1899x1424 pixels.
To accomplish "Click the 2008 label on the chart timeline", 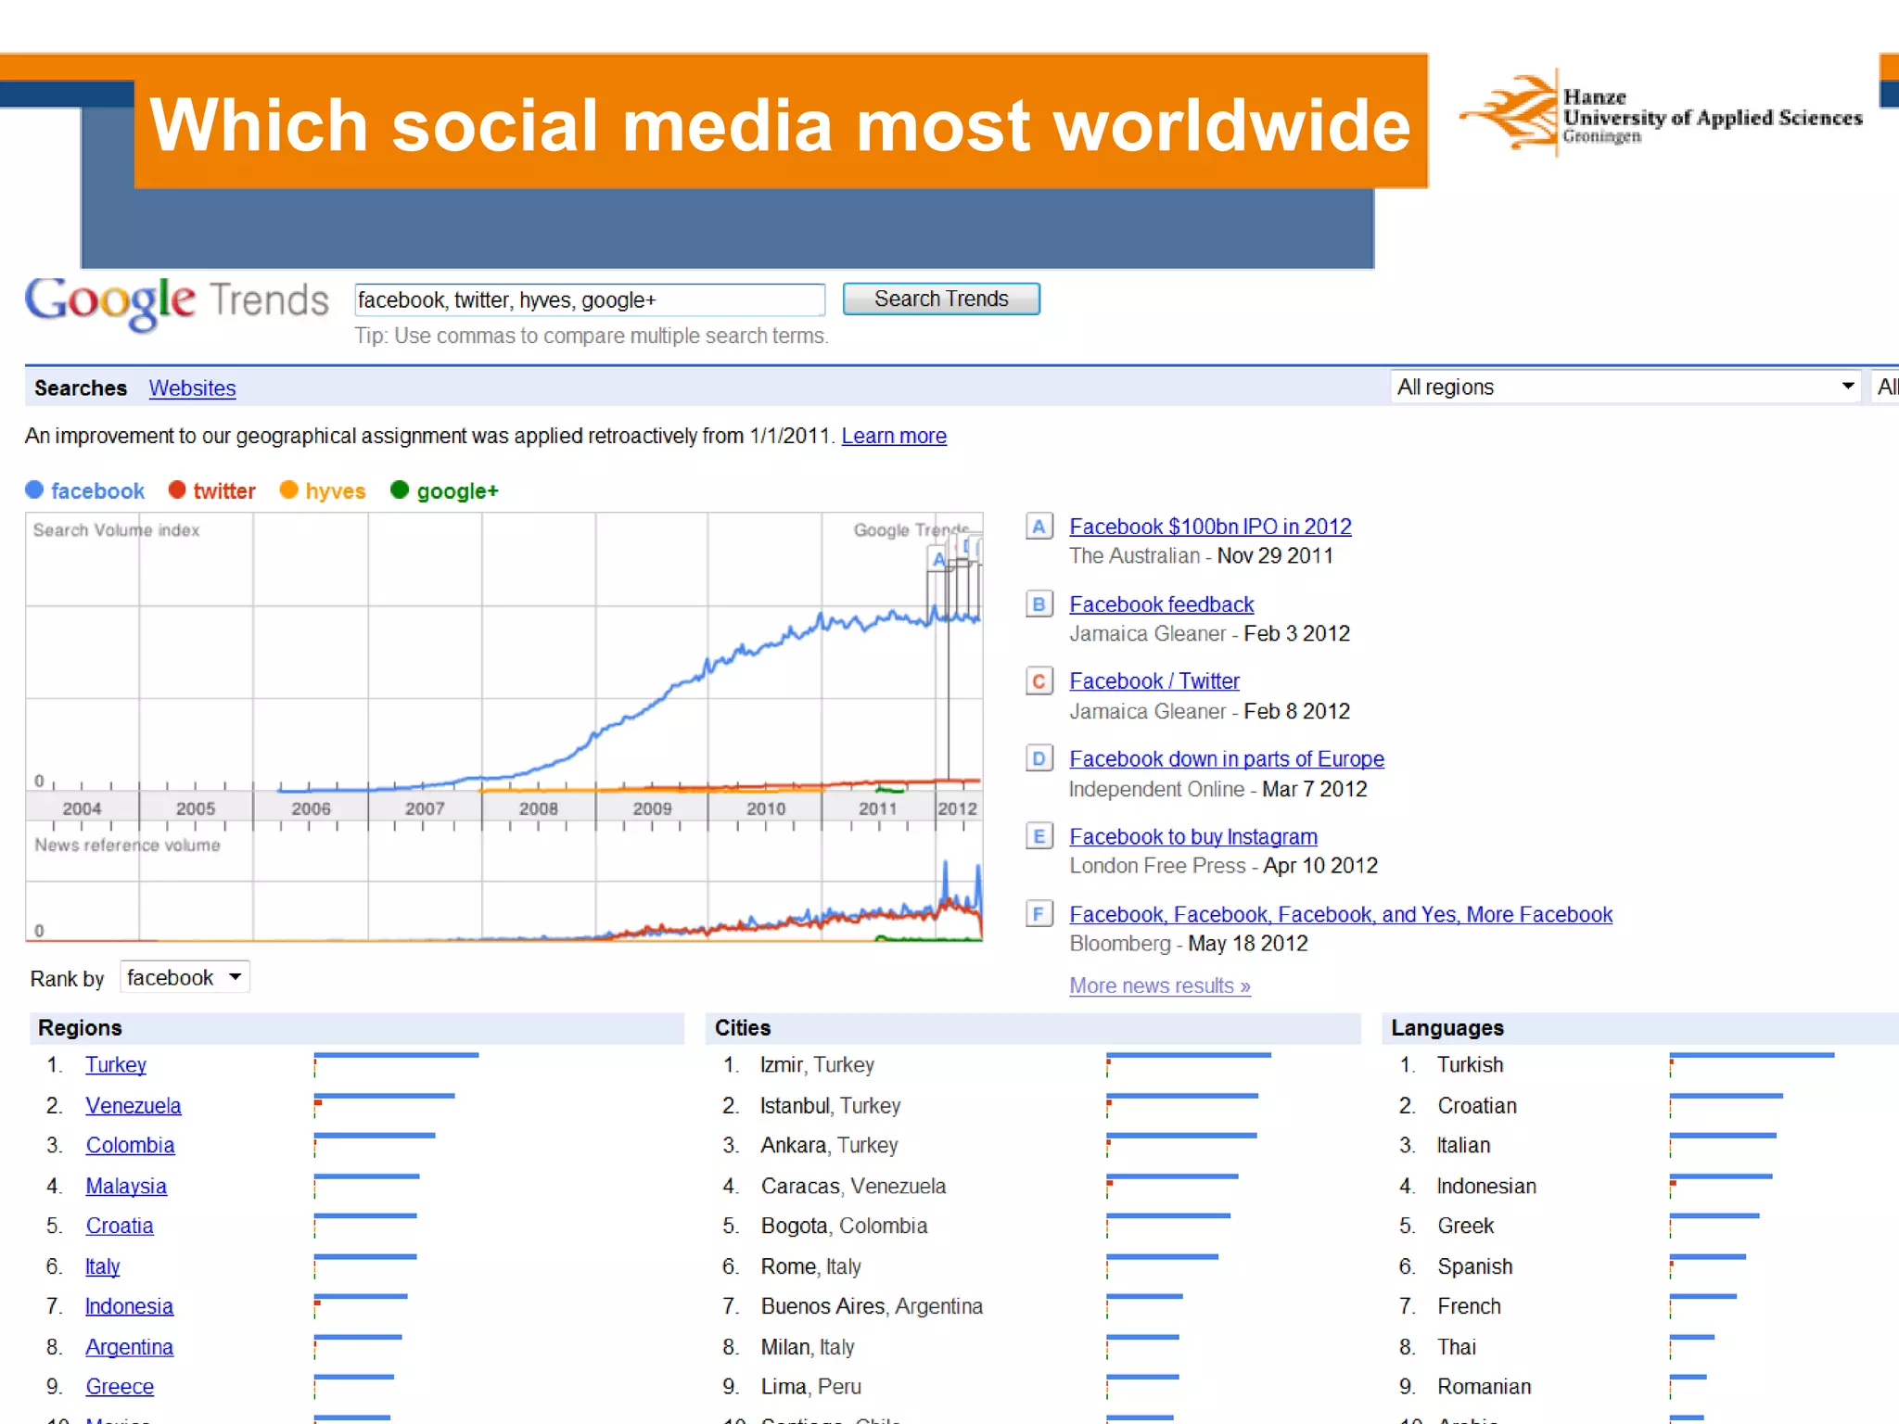I will point(539,808).
